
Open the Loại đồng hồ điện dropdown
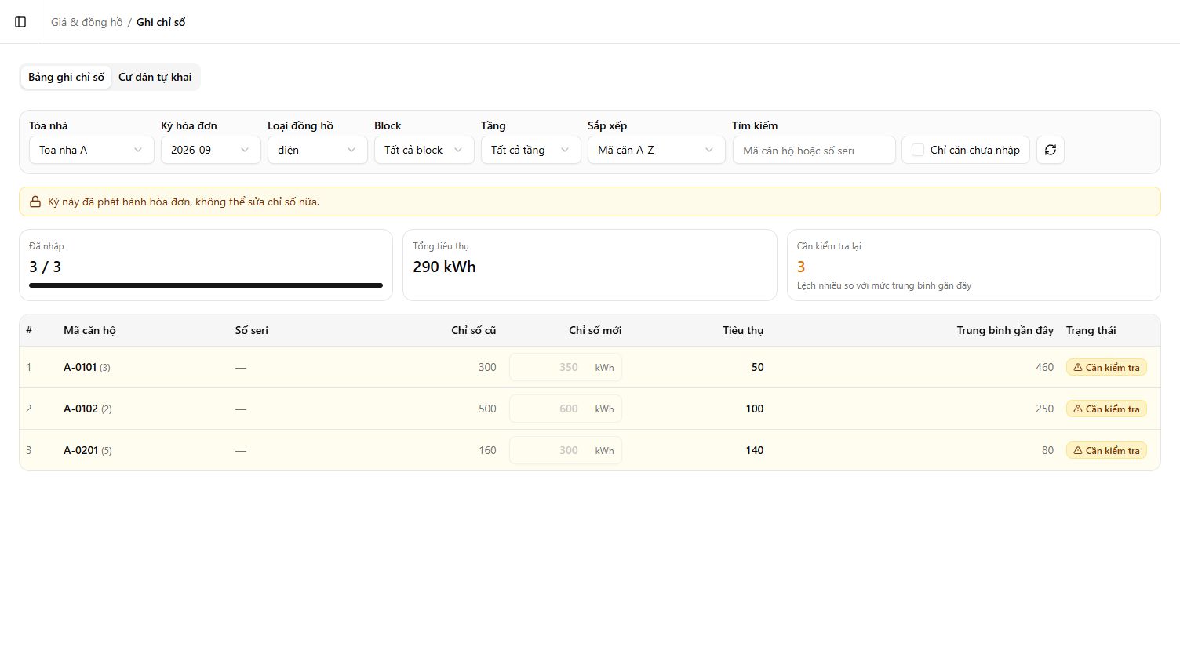point(318,150)
